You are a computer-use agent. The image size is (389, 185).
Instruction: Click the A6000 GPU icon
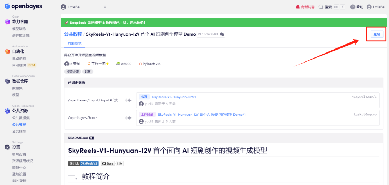tap(118, 64)
